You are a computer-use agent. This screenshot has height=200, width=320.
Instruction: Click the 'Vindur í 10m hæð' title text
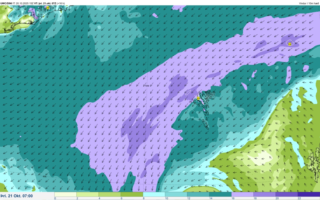click(309, 3)
